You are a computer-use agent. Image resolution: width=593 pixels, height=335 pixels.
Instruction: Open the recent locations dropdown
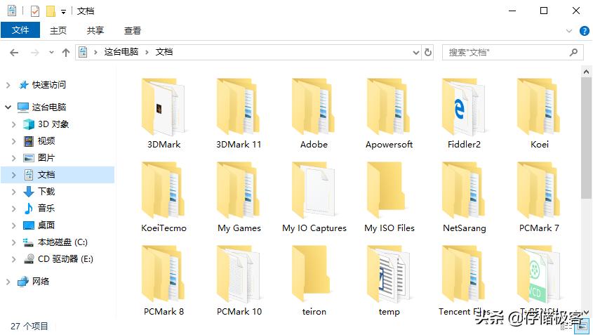point(51,52)
